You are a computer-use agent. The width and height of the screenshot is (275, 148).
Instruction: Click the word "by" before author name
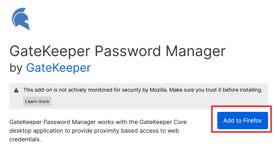16,68
